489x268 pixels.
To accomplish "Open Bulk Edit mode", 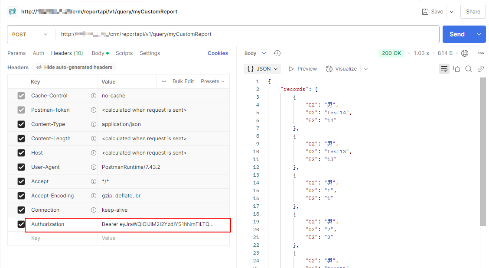I will pos(183,81).
